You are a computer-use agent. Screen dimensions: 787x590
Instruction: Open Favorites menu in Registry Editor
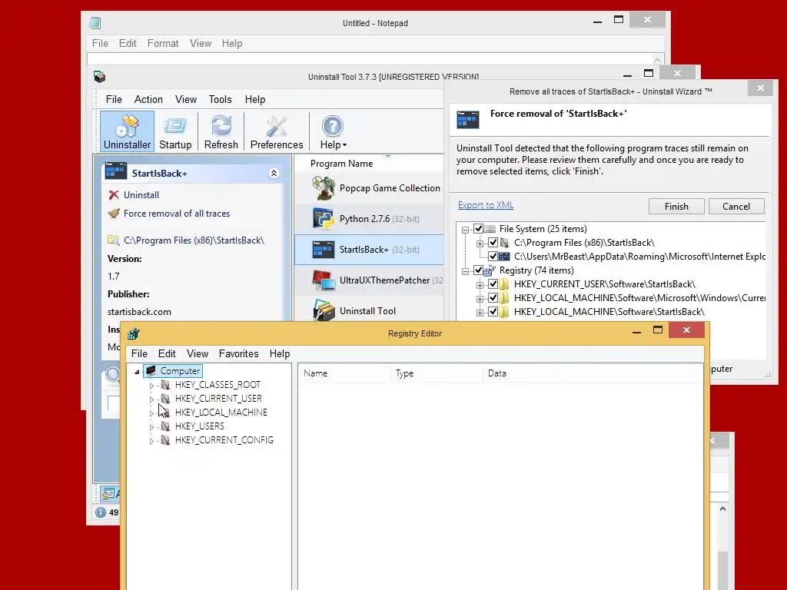click(x=238, y=353)
